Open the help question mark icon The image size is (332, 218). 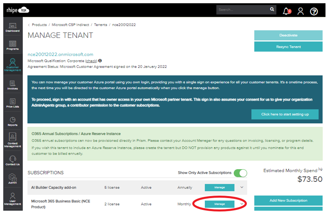click(x=314, y=11)
